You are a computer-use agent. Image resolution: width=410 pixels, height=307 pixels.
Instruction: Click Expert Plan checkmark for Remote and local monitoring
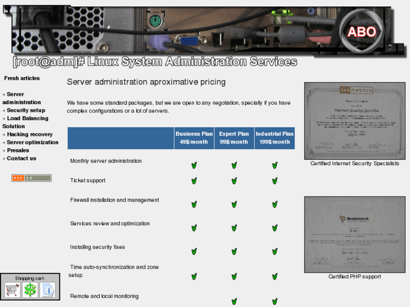pyautogui.click(x=234, y=301)
